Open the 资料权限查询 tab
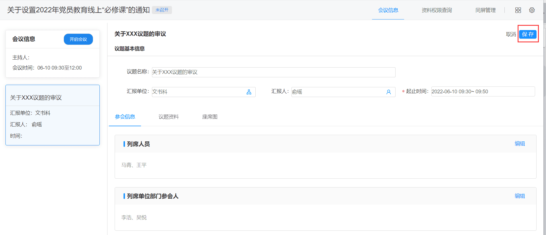The image size is (546, 235). [437, 10]
